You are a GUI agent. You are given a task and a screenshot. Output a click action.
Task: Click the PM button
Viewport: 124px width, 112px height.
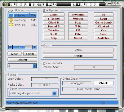click(78, 30)
